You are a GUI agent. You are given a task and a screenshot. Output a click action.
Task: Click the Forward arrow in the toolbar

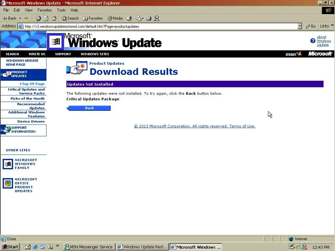pos(26,18)
